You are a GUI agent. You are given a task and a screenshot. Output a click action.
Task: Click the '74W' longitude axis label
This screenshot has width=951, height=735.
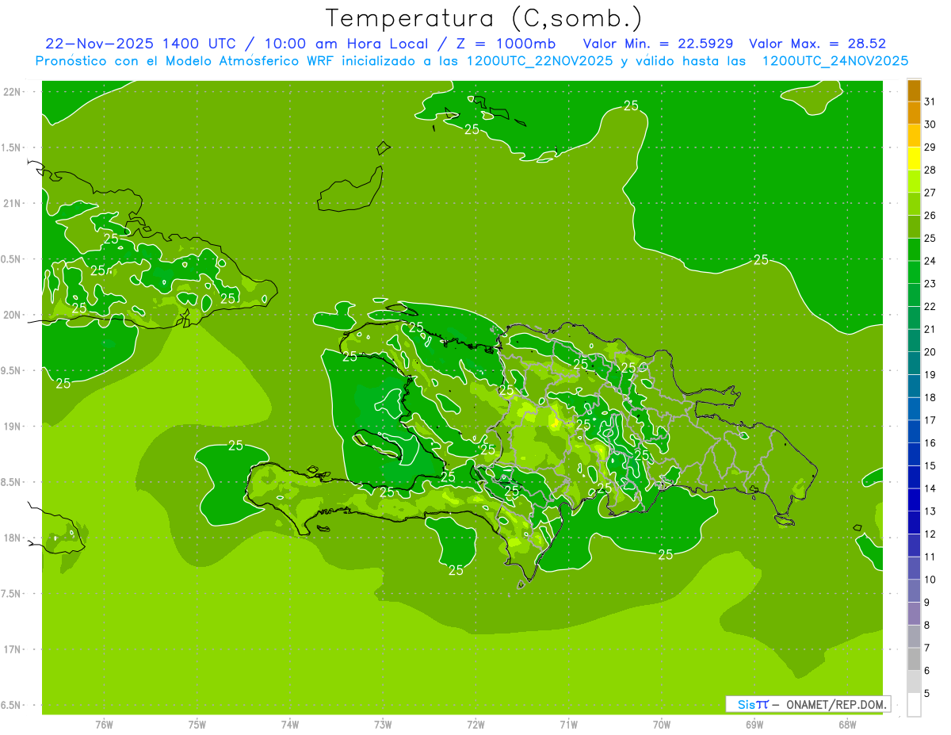tap(290, 725)
